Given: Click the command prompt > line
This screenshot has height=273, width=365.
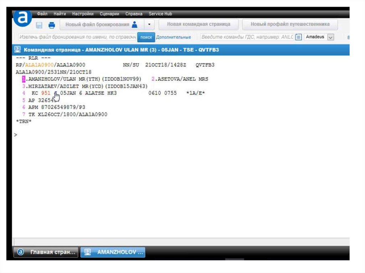Looking at the screenshot, I should [16, 135].
